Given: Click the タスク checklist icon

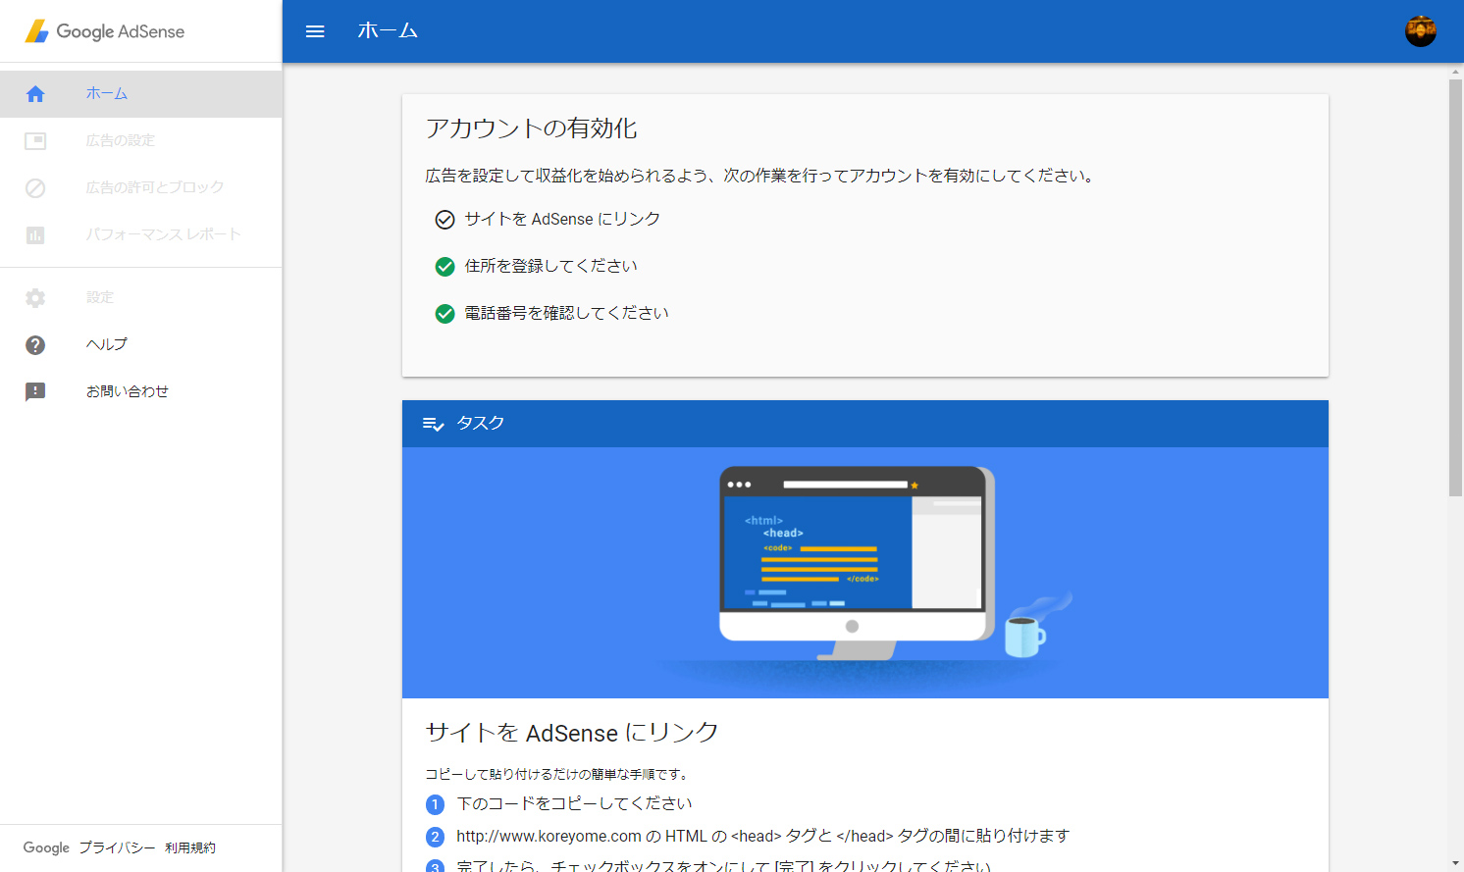Looking at the screenshot, I should click(x=433, y=424).
